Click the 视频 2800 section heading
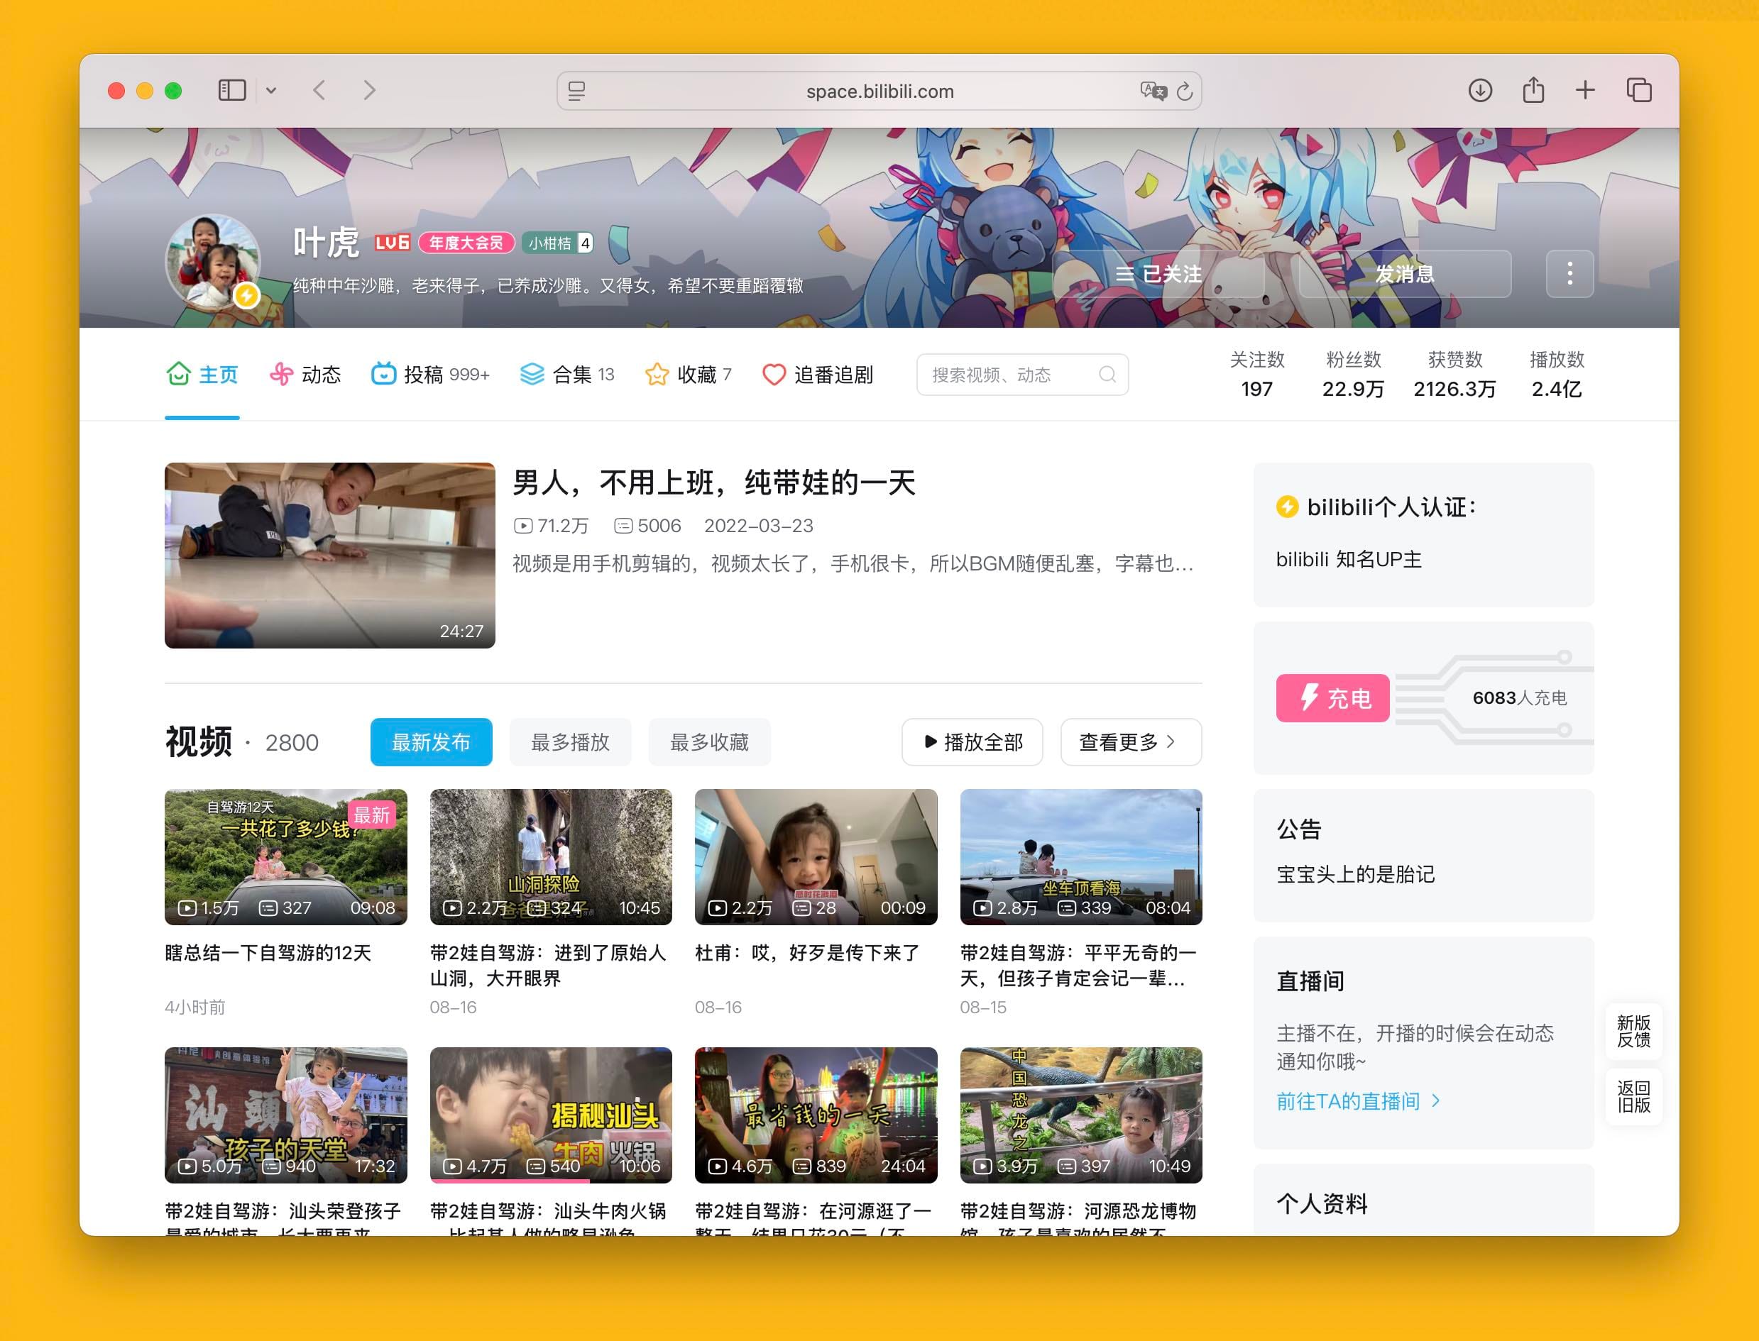The image size is (1759, 1341). (242, 742)
